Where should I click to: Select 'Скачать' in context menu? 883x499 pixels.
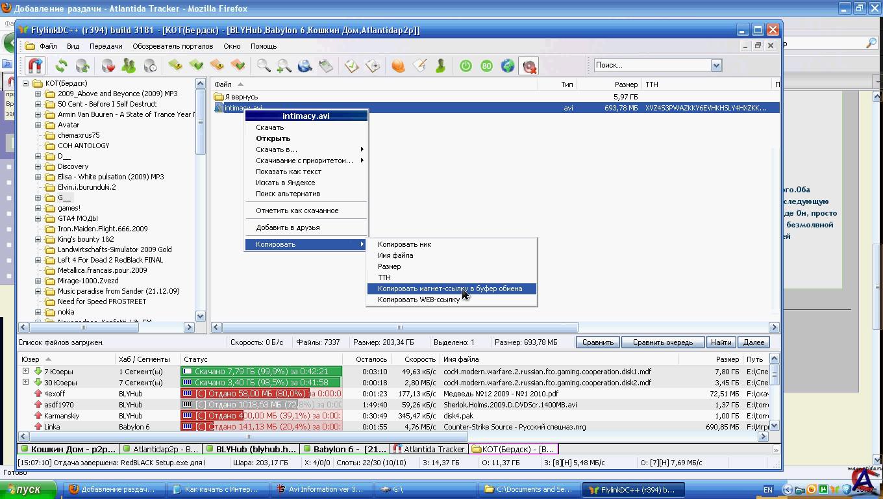269,127
